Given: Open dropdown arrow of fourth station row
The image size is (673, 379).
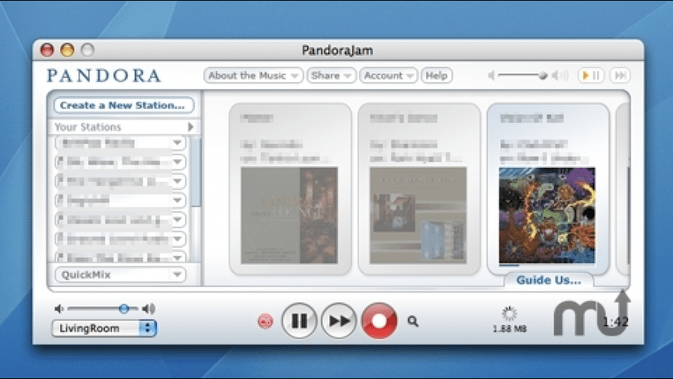Looking at the screenshot, I should point(177,200).
